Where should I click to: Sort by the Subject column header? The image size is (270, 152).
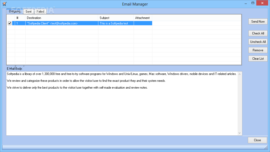pyautogui.click(x=116, y=18)
